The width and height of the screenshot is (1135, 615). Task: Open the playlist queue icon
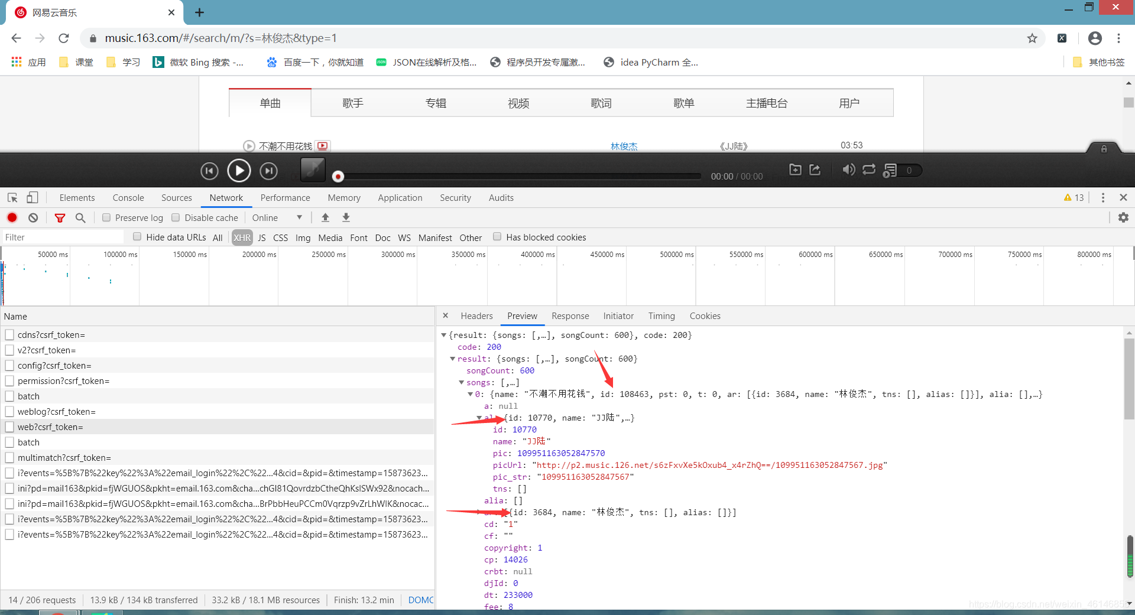[x=890, y=170]
